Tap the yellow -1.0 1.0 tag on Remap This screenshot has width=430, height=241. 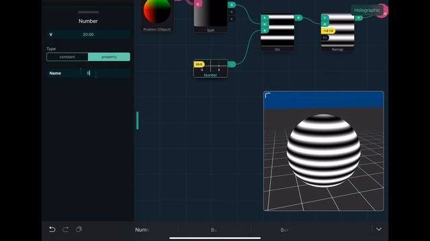[328, 31]
